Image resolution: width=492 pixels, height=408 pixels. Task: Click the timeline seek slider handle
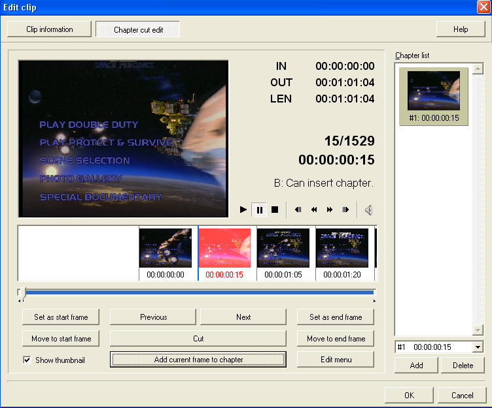[22, 293]
